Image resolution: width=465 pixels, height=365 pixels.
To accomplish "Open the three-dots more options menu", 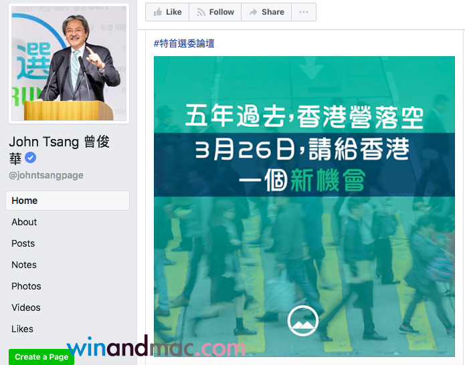I will (304, 12).
